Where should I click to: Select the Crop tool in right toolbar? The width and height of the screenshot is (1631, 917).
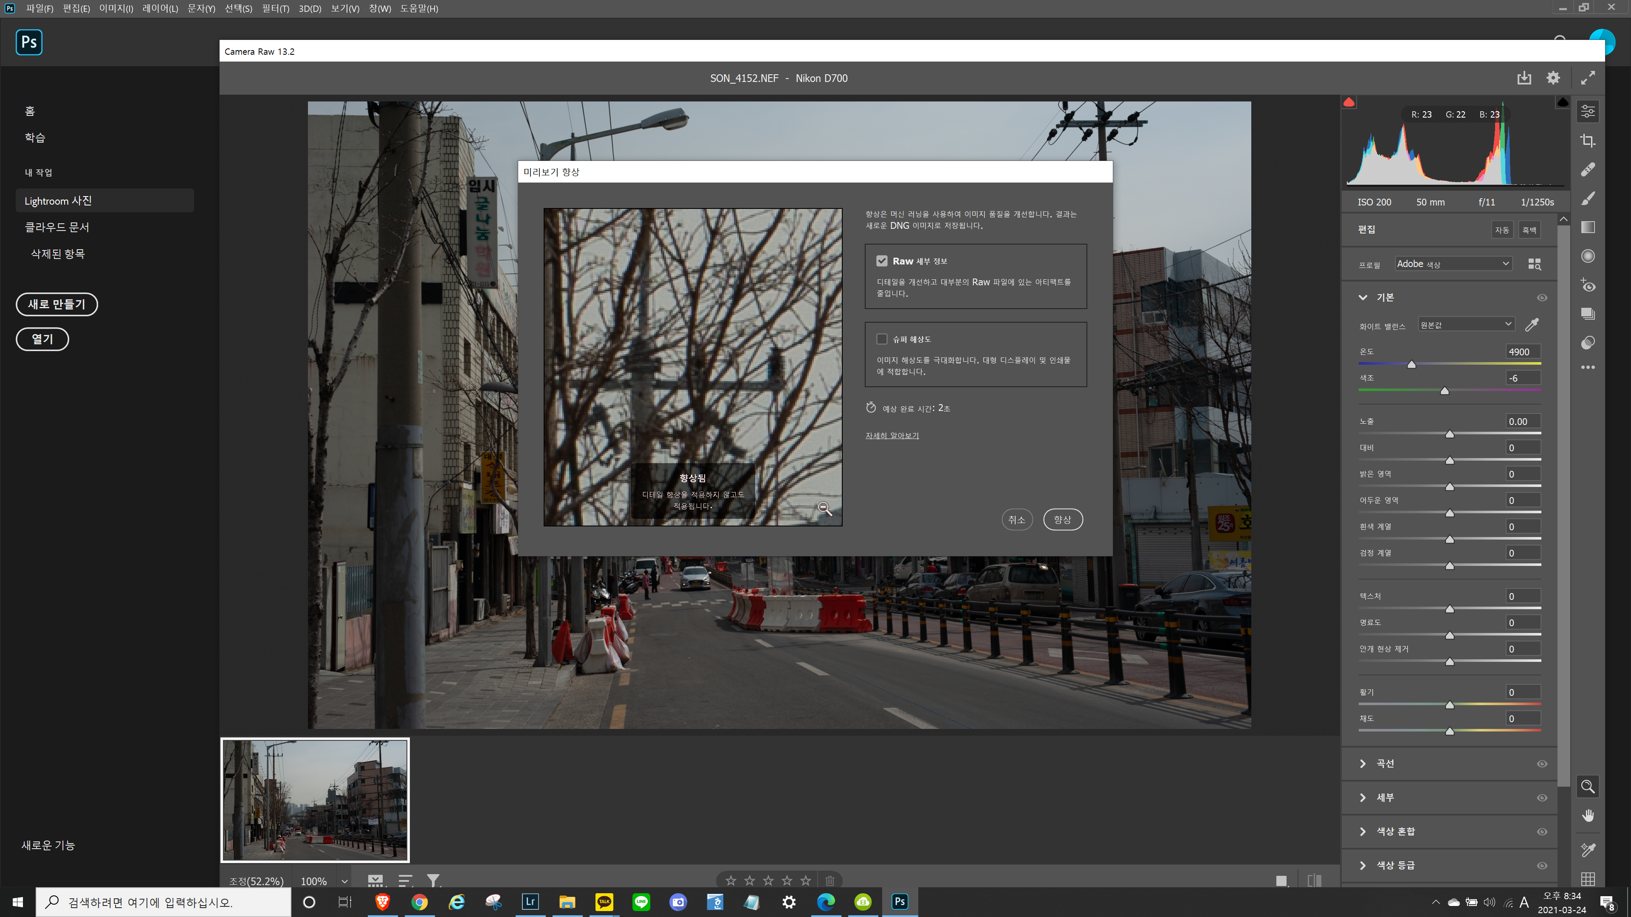pos(1587,141)
